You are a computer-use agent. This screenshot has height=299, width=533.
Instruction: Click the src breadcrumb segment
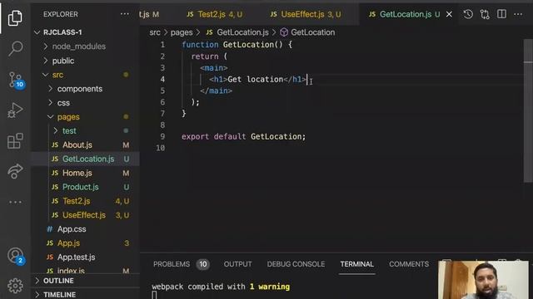[155, 32]
